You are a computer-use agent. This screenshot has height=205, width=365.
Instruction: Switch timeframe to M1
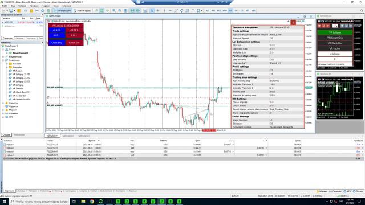(208, 10)
